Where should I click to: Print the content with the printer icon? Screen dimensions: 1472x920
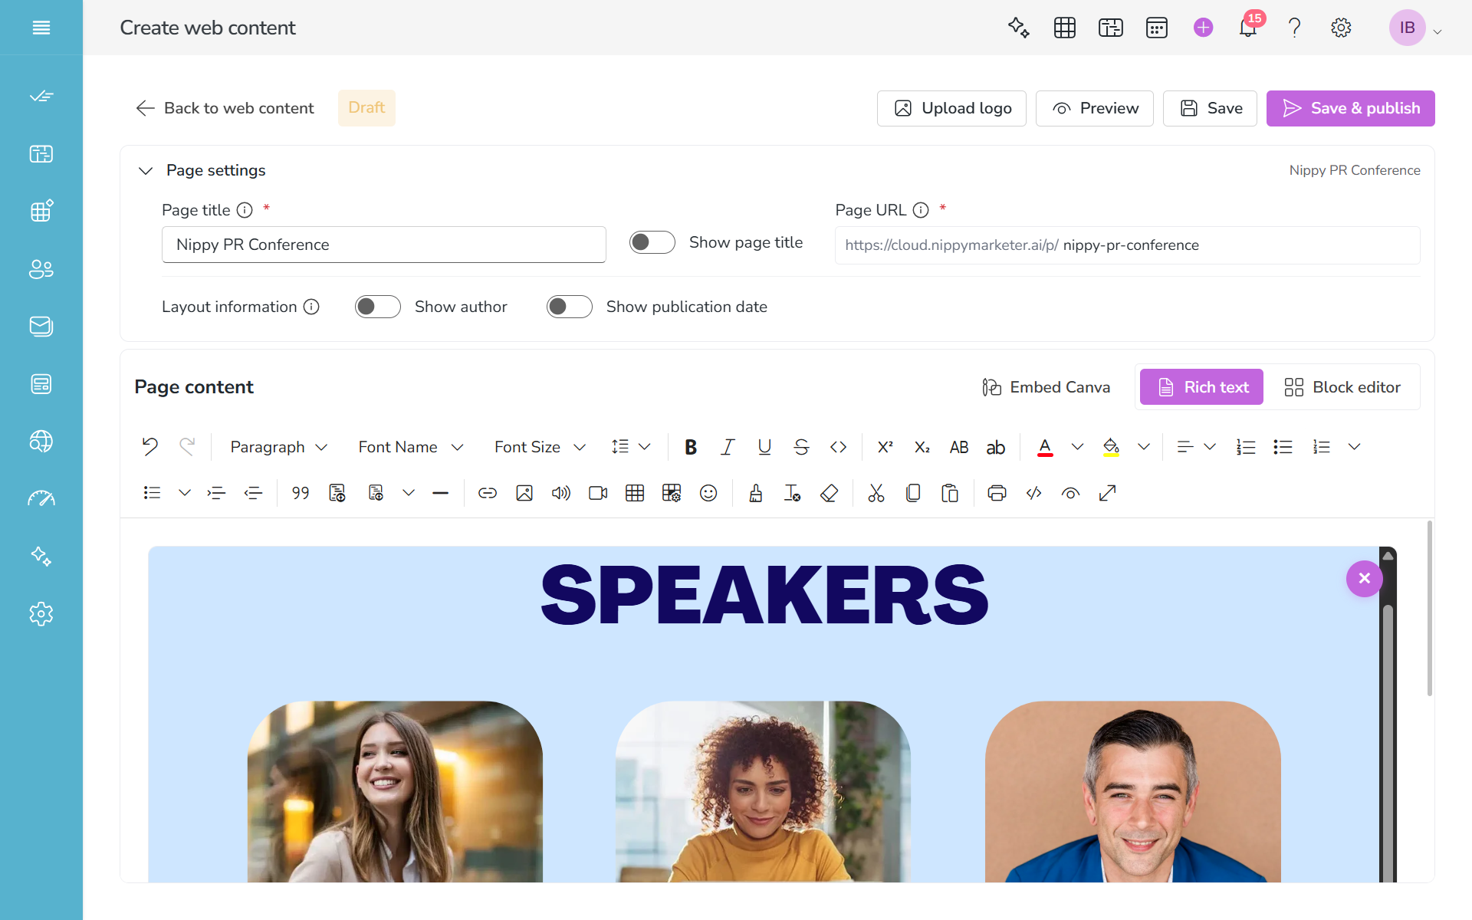tap(997, 493)
